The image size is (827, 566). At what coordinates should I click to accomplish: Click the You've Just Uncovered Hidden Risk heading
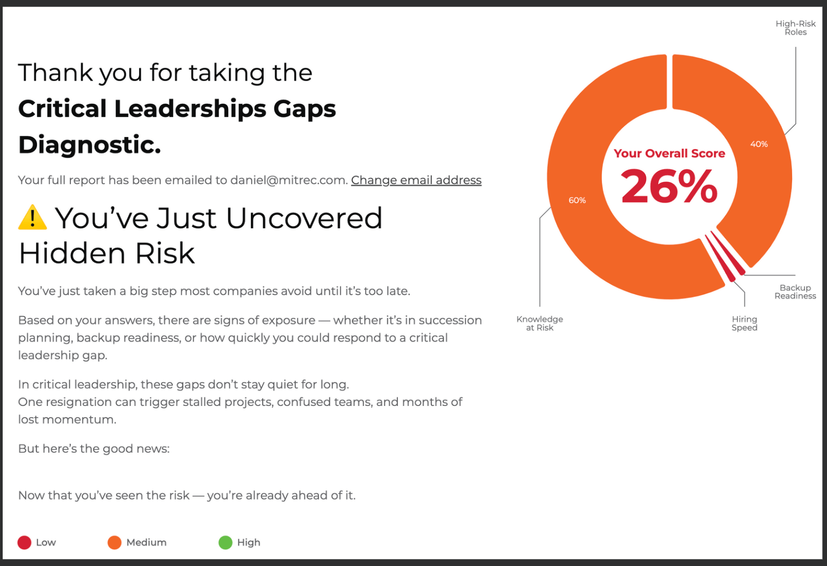(x=200, y=235)
